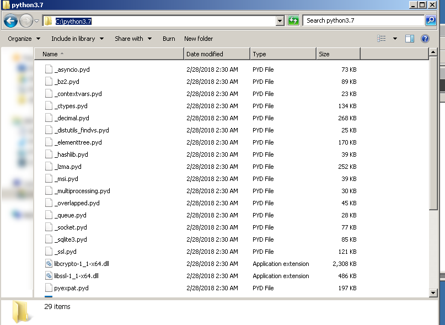Image resolution: width=445 pixels, height=325 pixels.
Task: Change your view icon button
Action: [x=381, y=39]
